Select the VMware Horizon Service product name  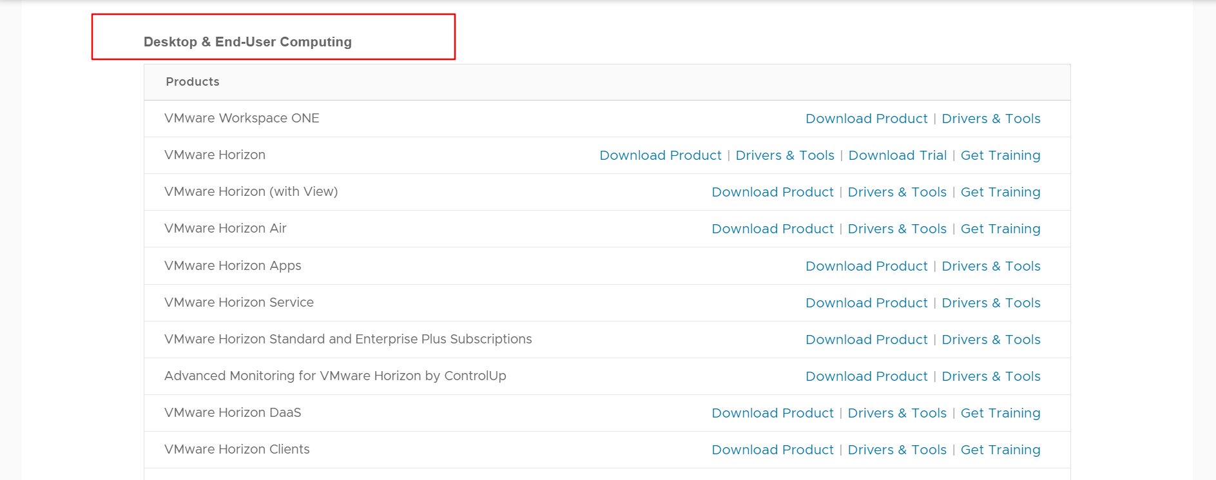tap(239, 302)
